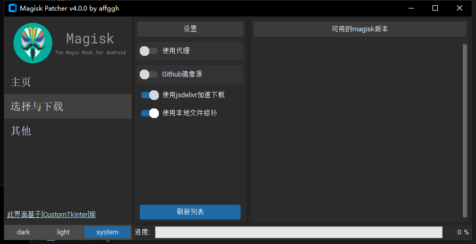Screen dimensions: 476x244
Task: Click the 0 % progress text
Action: (x=463, y=232)
